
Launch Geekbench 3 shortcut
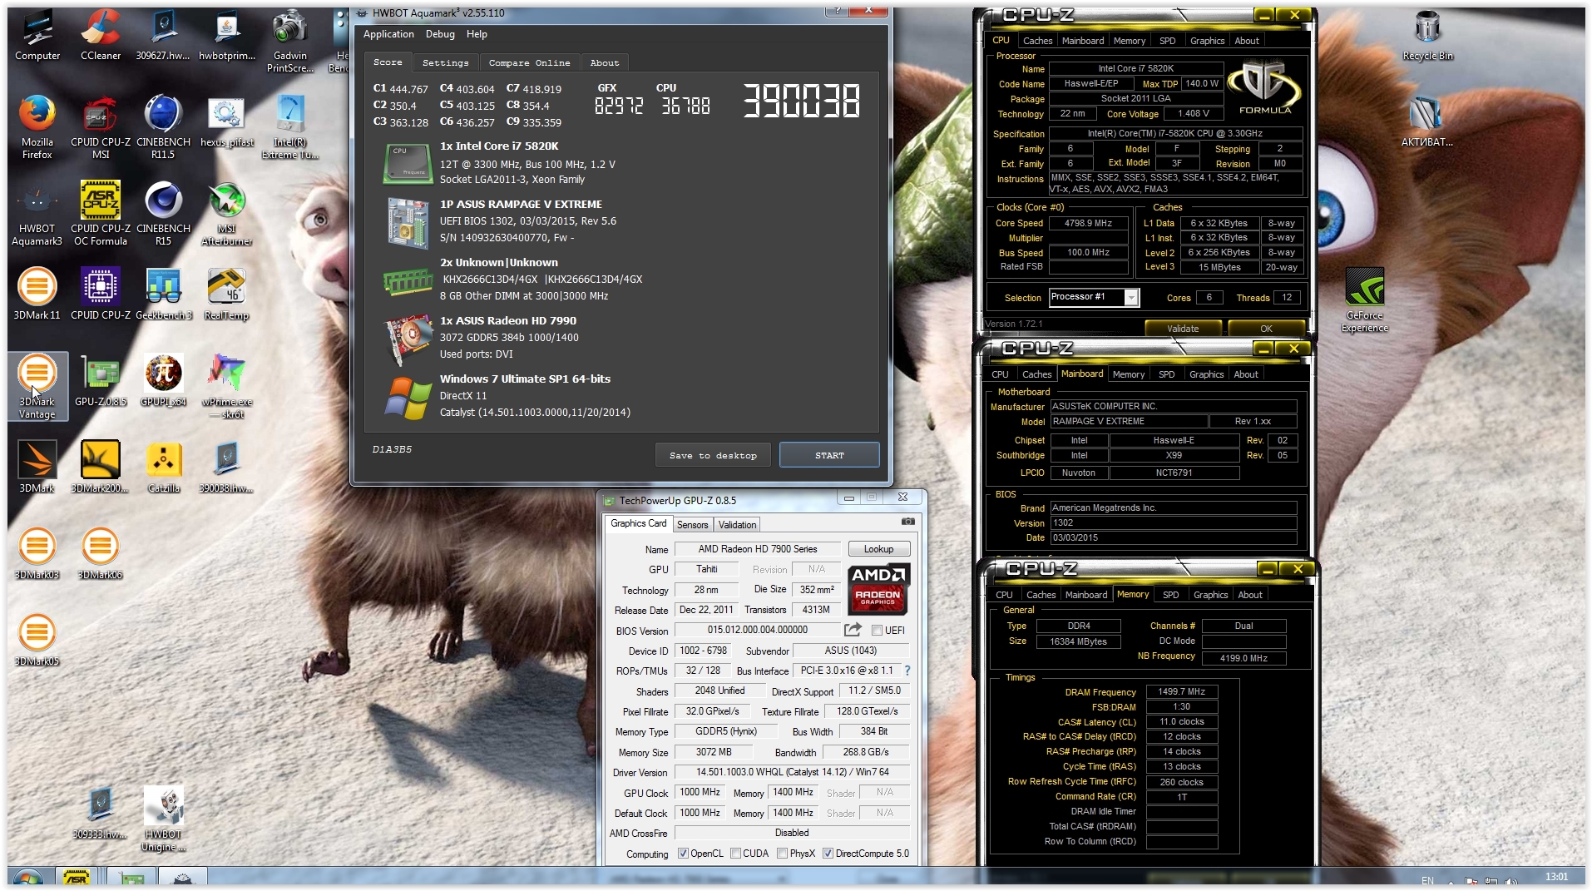[x=163, y=294]
